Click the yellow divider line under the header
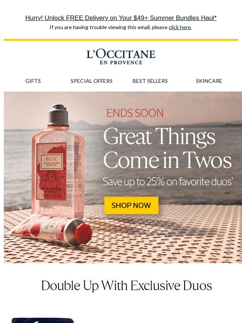The image size is (242, 323). 121,40
